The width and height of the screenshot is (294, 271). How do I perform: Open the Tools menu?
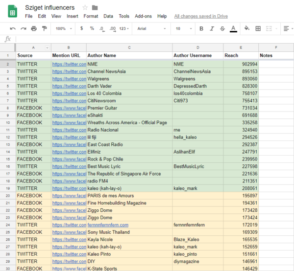click(x=124, y=16)
